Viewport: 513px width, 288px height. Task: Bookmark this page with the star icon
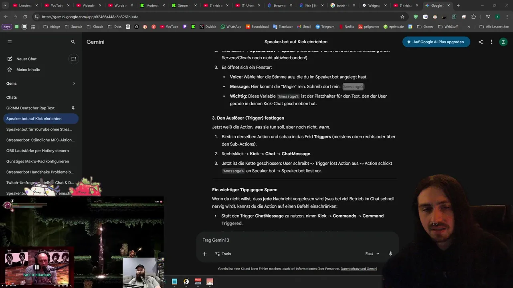click(402, 17)
